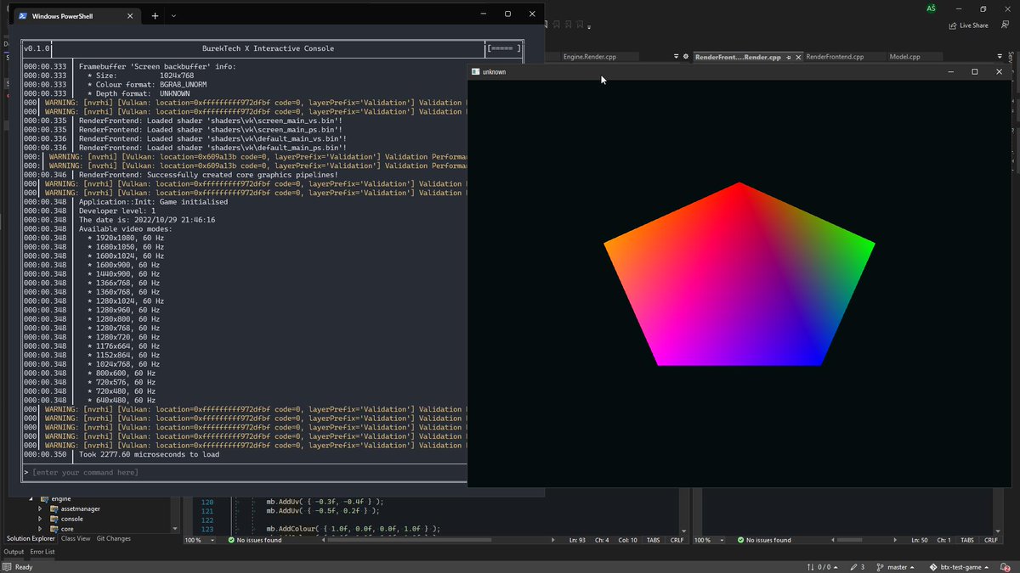
Task: Click the BurekTech X Interactive Console title
Action: point(268,48)
